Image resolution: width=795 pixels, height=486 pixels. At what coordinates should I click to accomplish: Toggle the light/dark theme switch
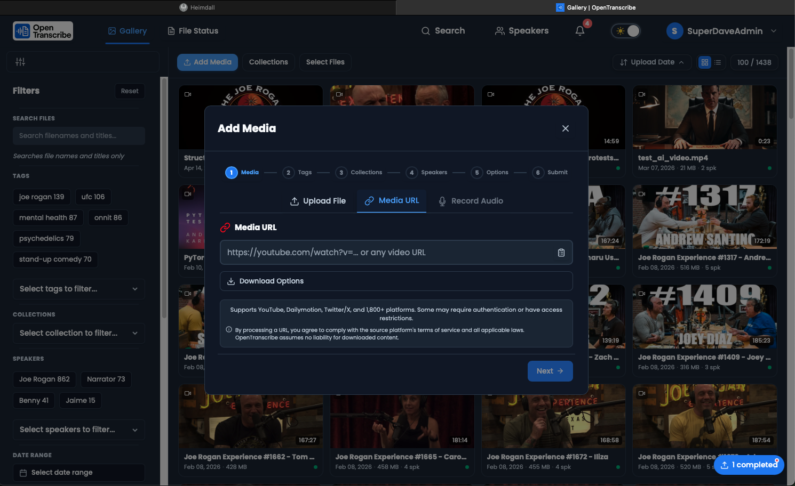click(x=626, y=31)
